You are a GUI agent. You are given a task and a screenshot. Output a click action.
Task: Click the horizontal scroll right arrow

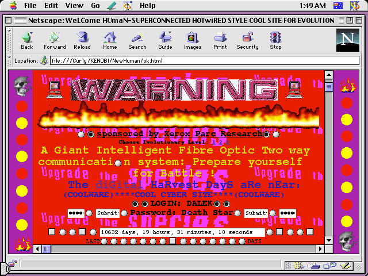point(320,249)
